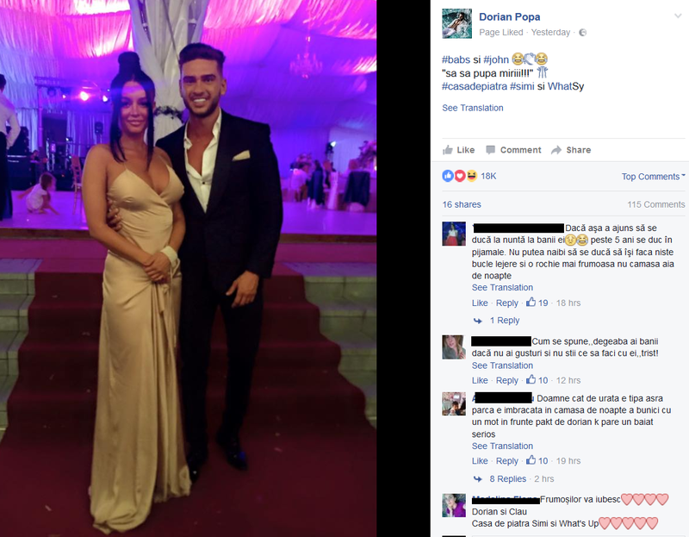The width and height of the screenshot is (689, 537).
Task: Click the 16 shares link
Action: point(462,204)
